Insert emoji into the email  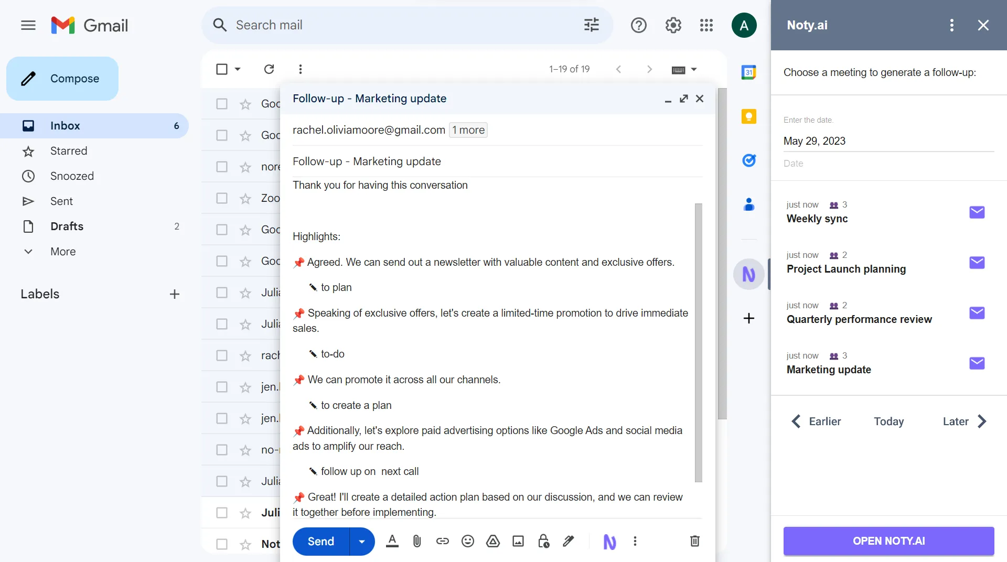coord(467,541)
